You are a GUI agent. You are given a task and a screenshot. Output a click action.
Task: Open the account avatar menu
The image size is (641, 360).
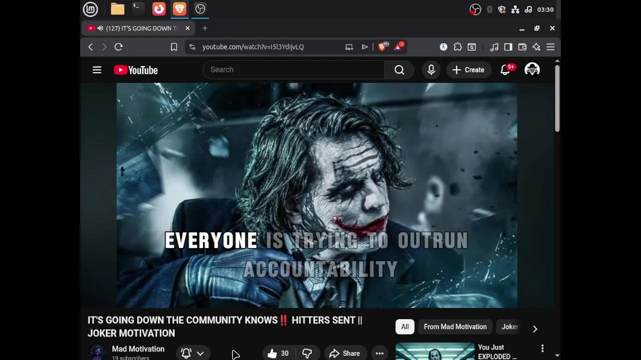point(532,70)
